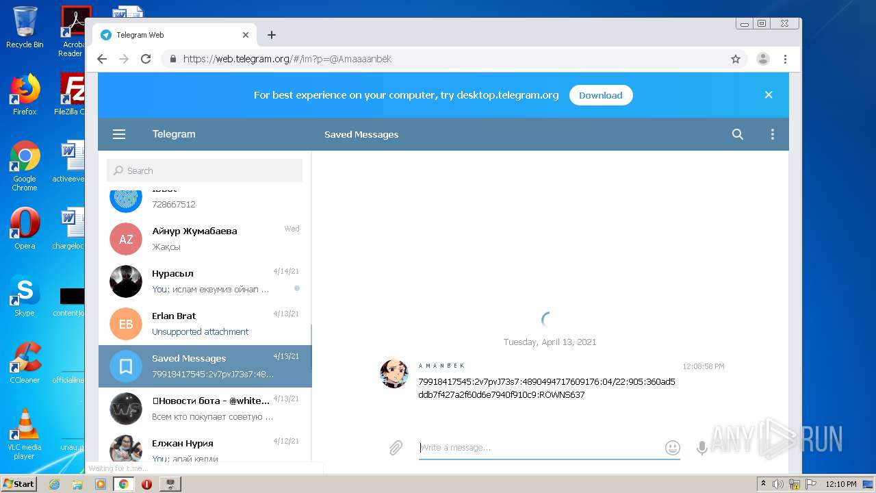Viewport: 876px width, 493px height.
Task: Select the VLC media player shortcut
Action: [x=25, y=434]
